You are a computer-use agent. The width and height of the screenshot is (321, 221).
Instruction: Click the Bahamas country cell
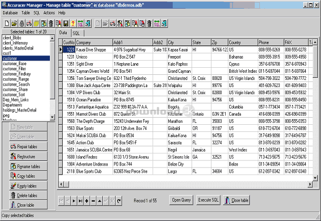(x=243, y=57)
